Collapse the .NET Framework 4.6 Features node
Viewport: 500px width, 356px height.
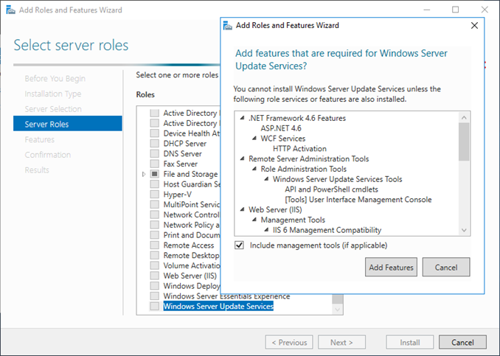tap(242, 118)
